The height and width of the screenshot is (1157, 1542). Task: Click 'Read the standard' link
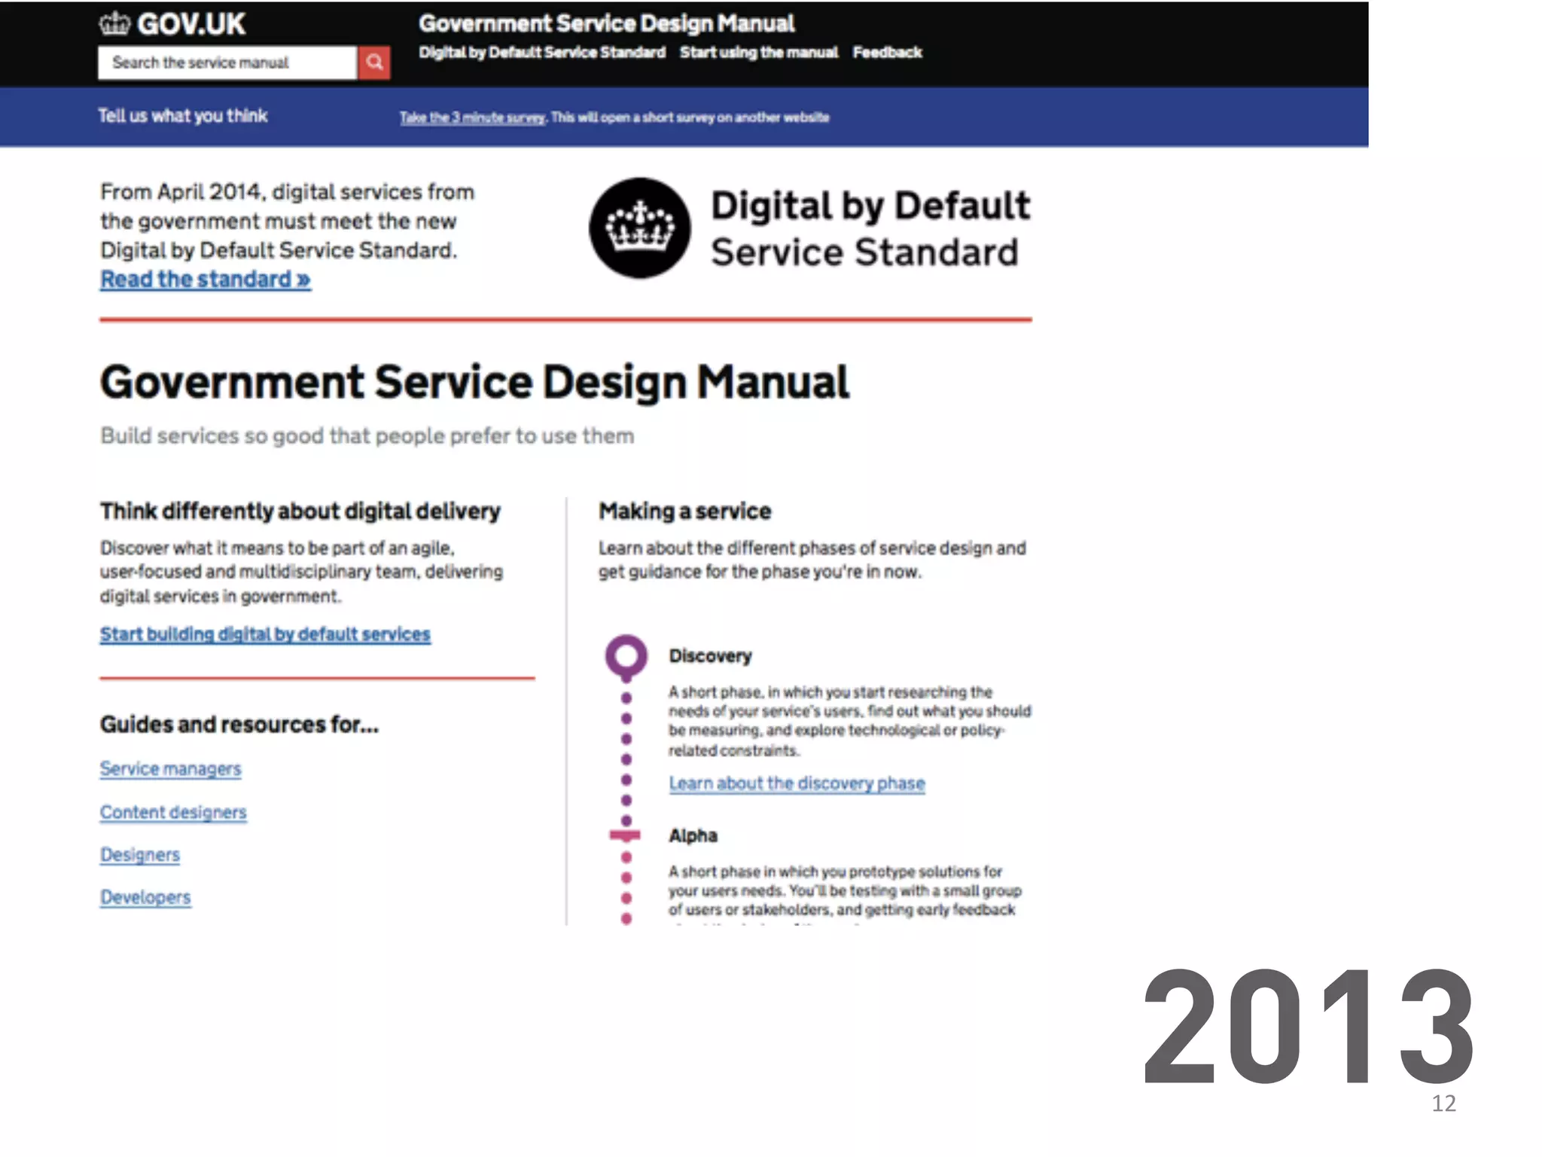pyautogui.click(x=205, y=279)
